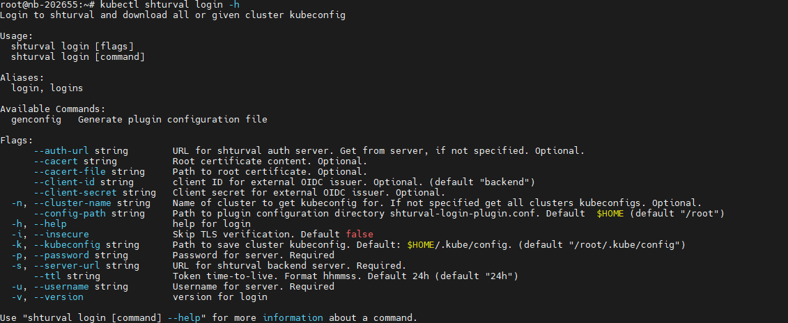Click the "--cluster-name" flag text

coord(67,203)
